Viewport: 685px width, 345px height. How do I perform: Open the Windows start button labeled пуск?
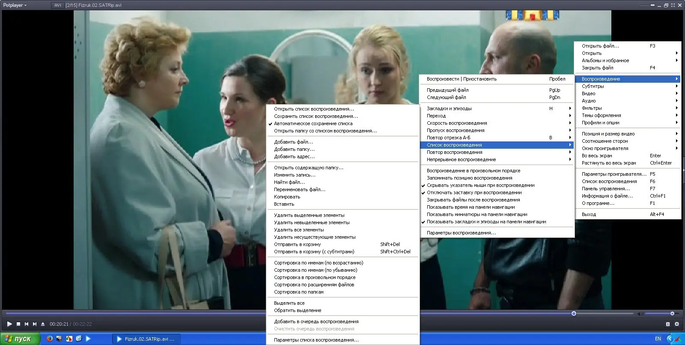tap(20, 339)
